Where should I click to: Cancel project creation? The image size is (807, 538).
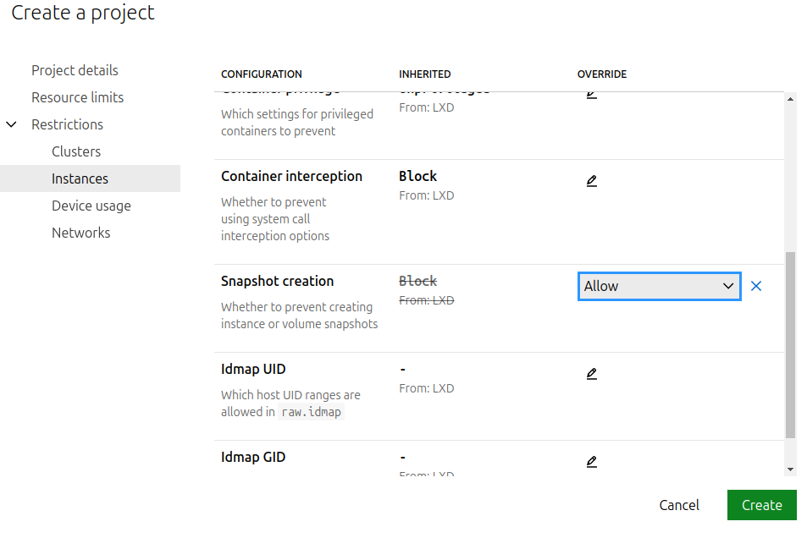coord(679,505)
